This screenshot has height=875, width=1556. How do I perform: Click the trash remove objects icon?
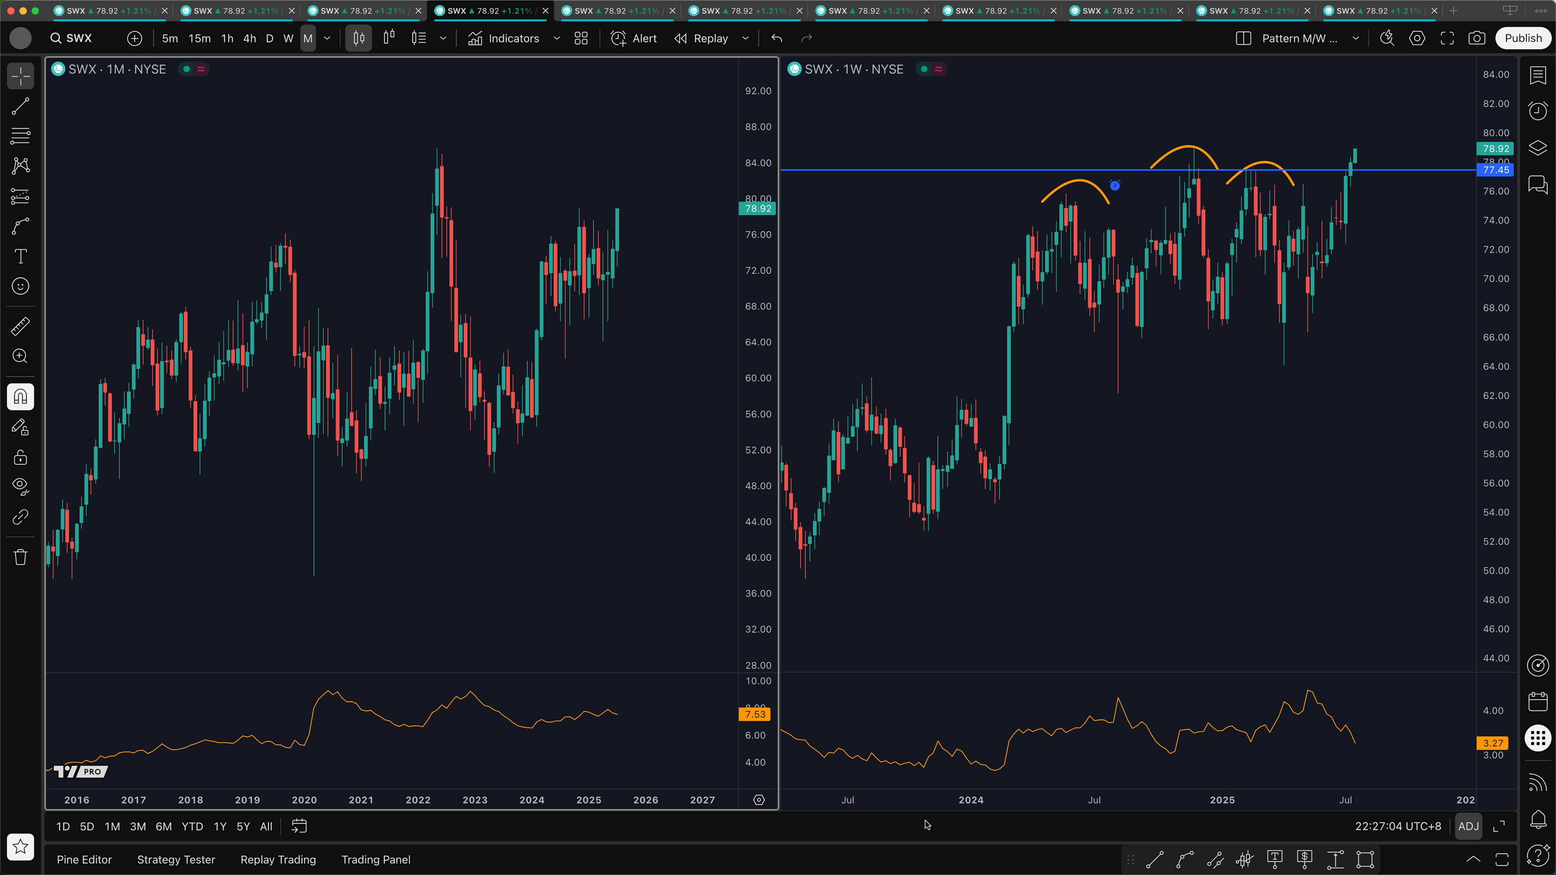(x=21, y=557)
